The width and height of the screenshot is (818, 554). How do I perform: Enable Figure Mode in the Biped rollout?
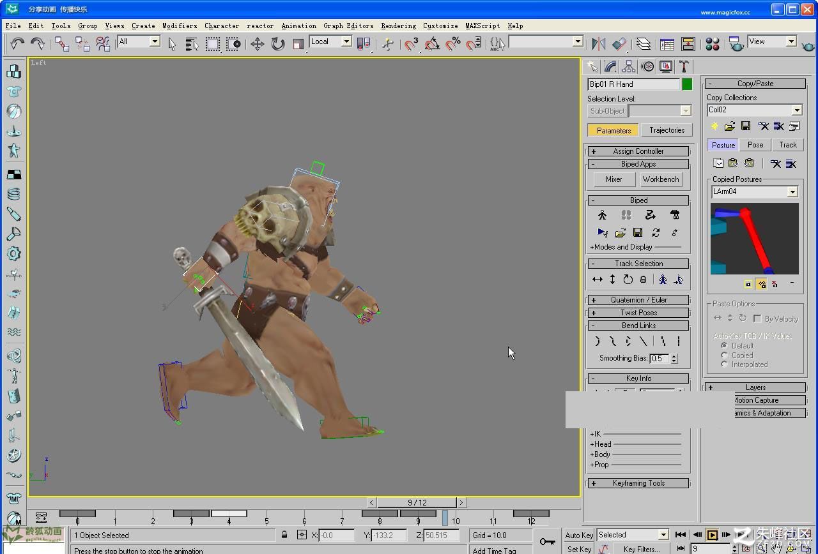(602, 215)
